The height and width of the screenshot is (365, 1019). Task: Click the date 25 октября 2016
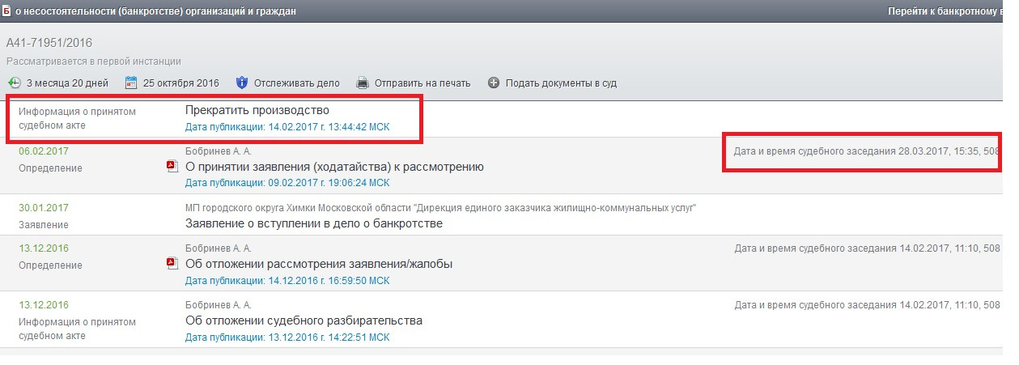click(x=181, y=83)
